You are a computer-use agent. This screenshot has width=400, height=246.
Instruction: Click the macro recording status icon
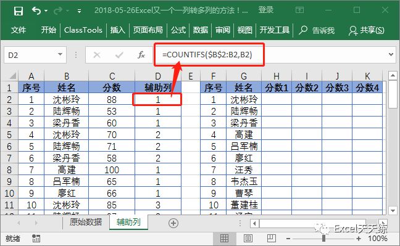pyautogui.click(x=36, y=239)
